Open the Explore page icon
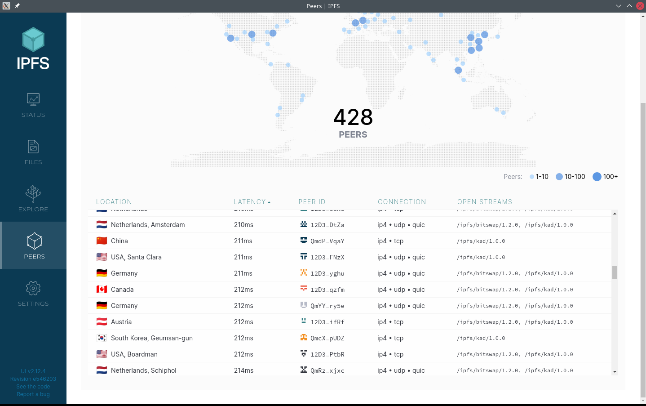The image size is (646, 406). [x=33, y=193]
